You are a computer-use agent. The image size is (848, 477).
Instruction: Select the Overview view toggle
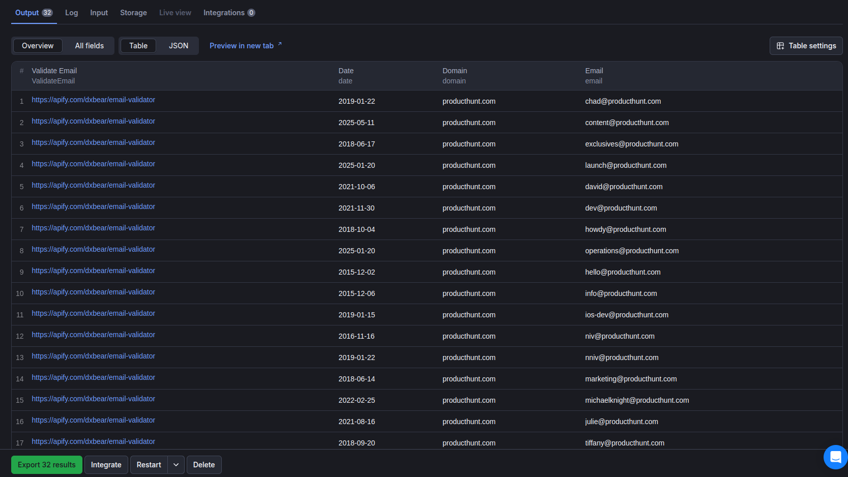(38, 46)
